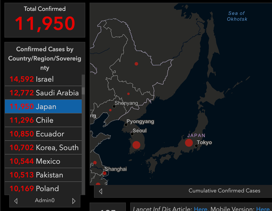Viewport: 272px width, 211px height.
Task: Click the Tokyo outbreak circle marker
Action: pyautogui.click(x=189, y=143)
